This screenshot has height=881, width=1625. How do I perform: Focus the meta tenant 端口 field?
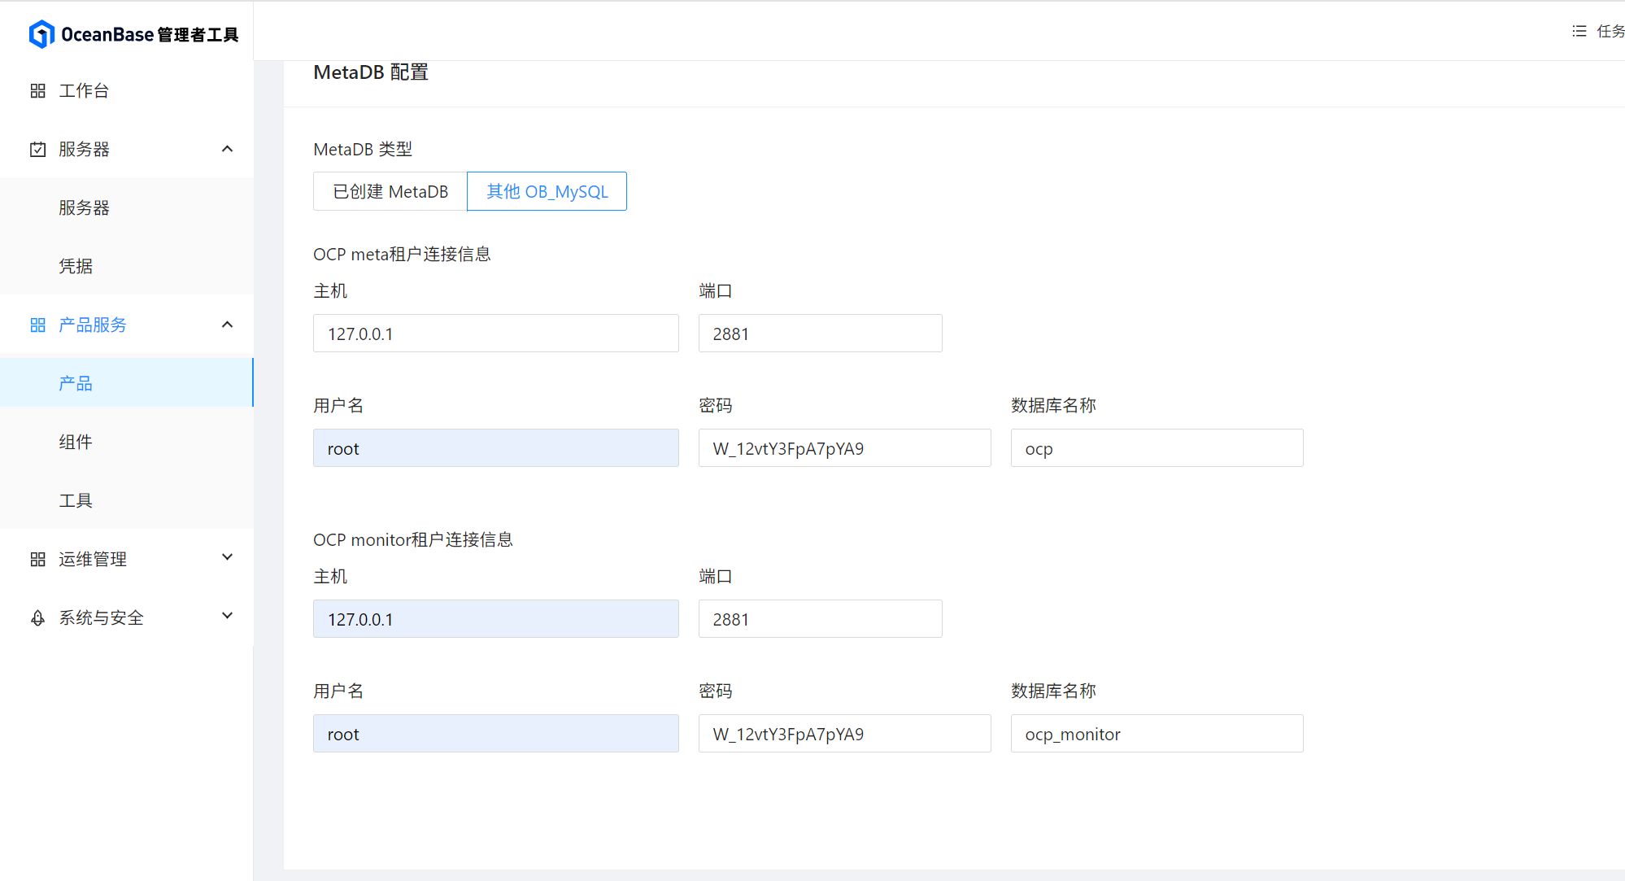821,334
